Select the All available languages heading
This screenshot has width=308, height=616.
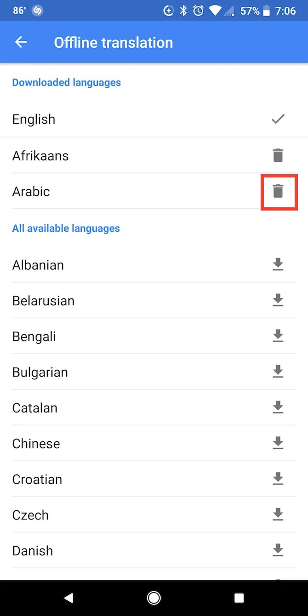click(x=66, y=228)
